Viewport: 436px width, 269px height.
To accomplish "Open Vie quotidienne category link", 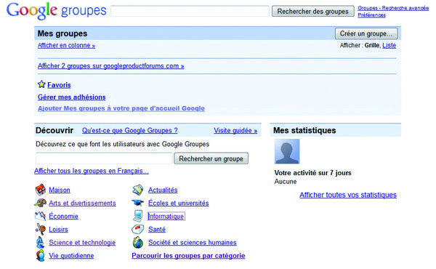I will coord(71,256).
